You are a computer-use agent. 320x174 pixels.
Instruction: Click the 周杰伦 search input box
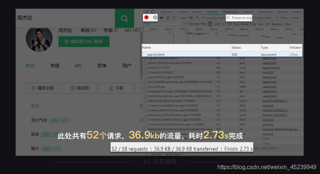(65, 18)
